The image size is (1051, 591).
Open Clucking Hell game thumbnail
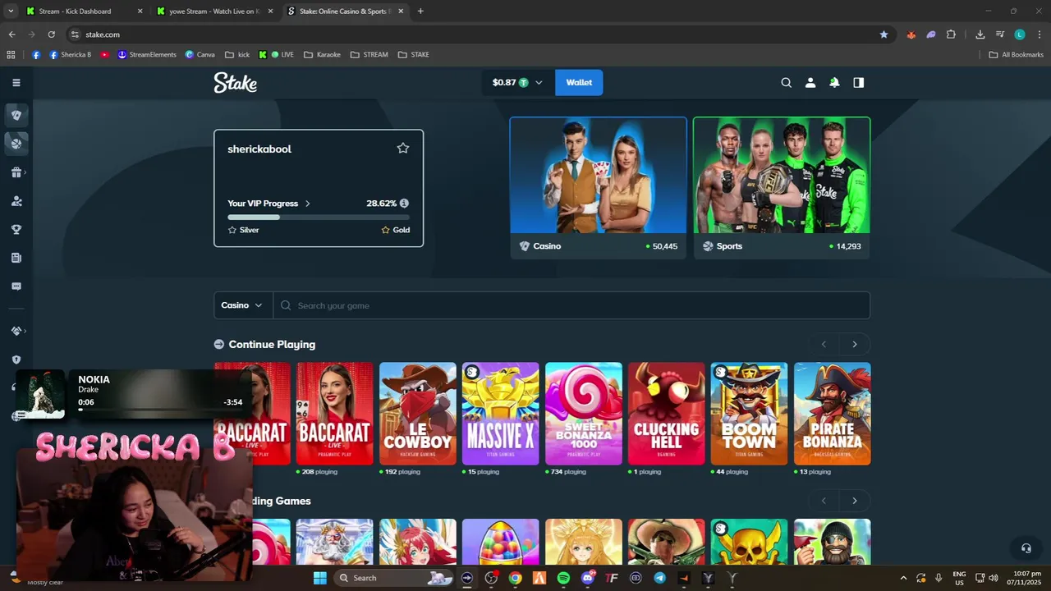click(667, 414)
